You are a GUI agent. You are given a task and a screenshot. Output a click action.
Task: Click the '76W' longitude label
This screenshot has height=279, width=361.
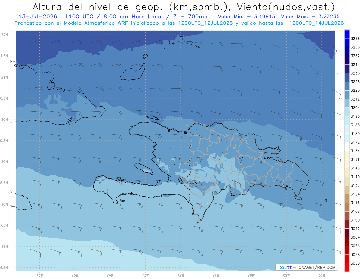click(x=39, y=275)
